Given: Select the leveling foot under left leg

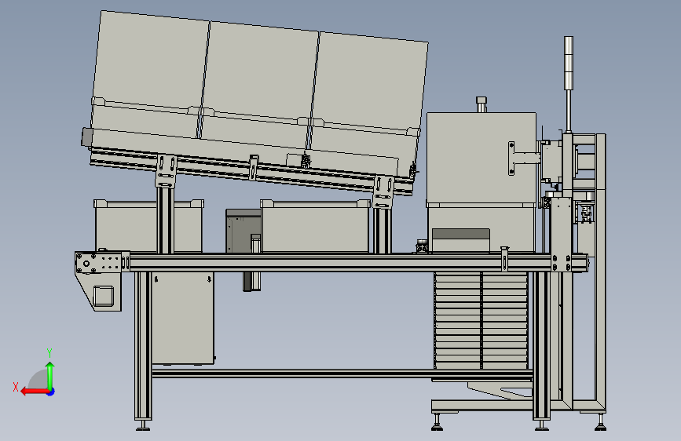Looking at the screenshot, I should pos(143,425).
